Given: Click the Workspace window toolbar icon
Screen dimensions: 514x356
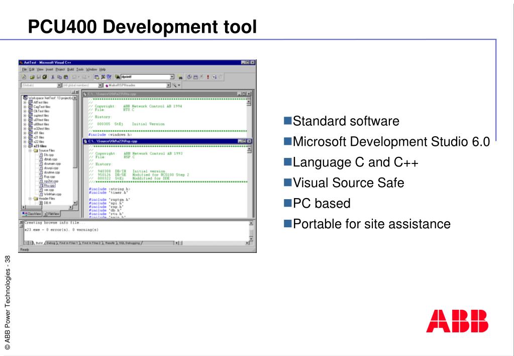Looking at the screenshot, I should [96, 77].
